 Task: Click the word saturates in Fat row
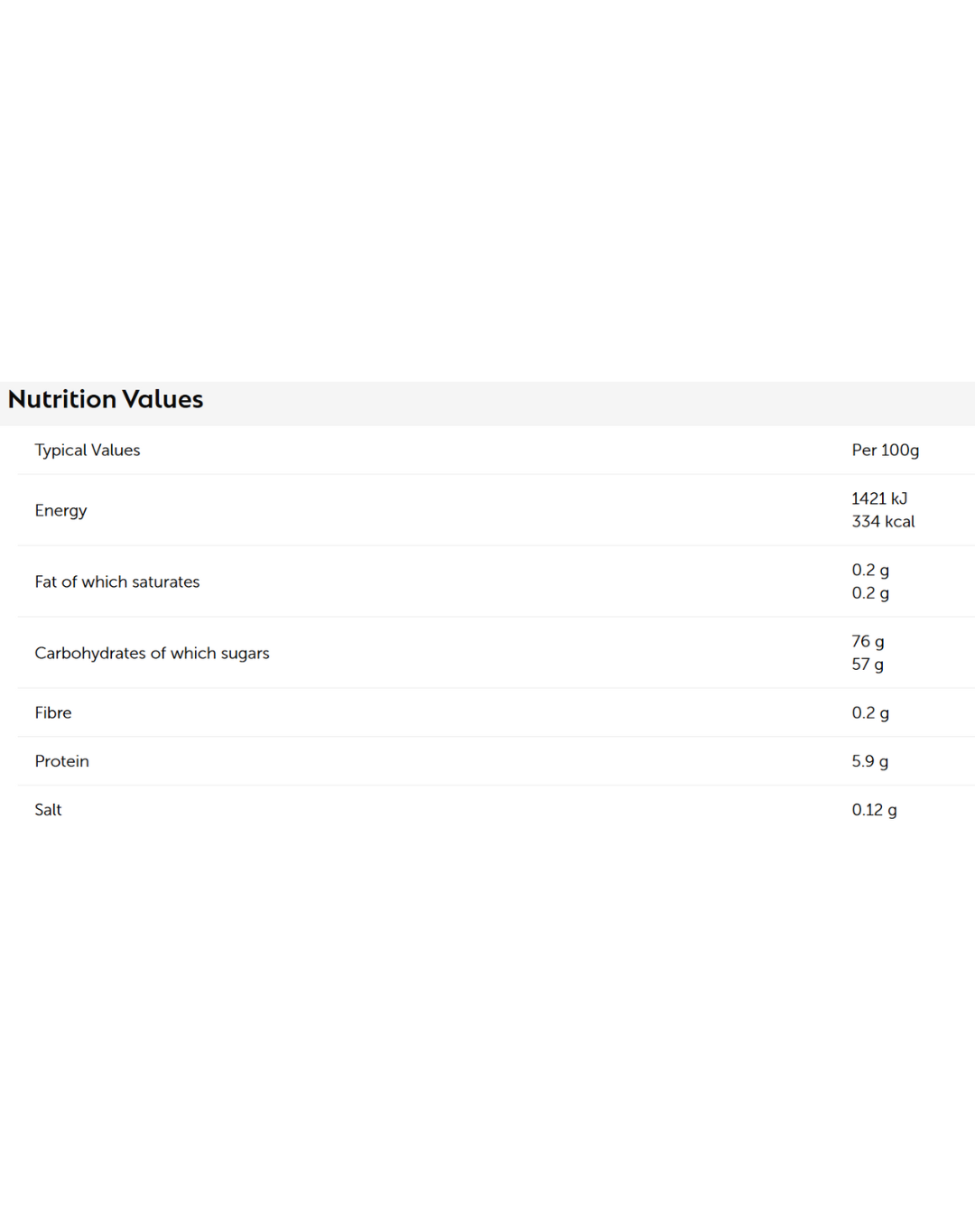(165, 582)
